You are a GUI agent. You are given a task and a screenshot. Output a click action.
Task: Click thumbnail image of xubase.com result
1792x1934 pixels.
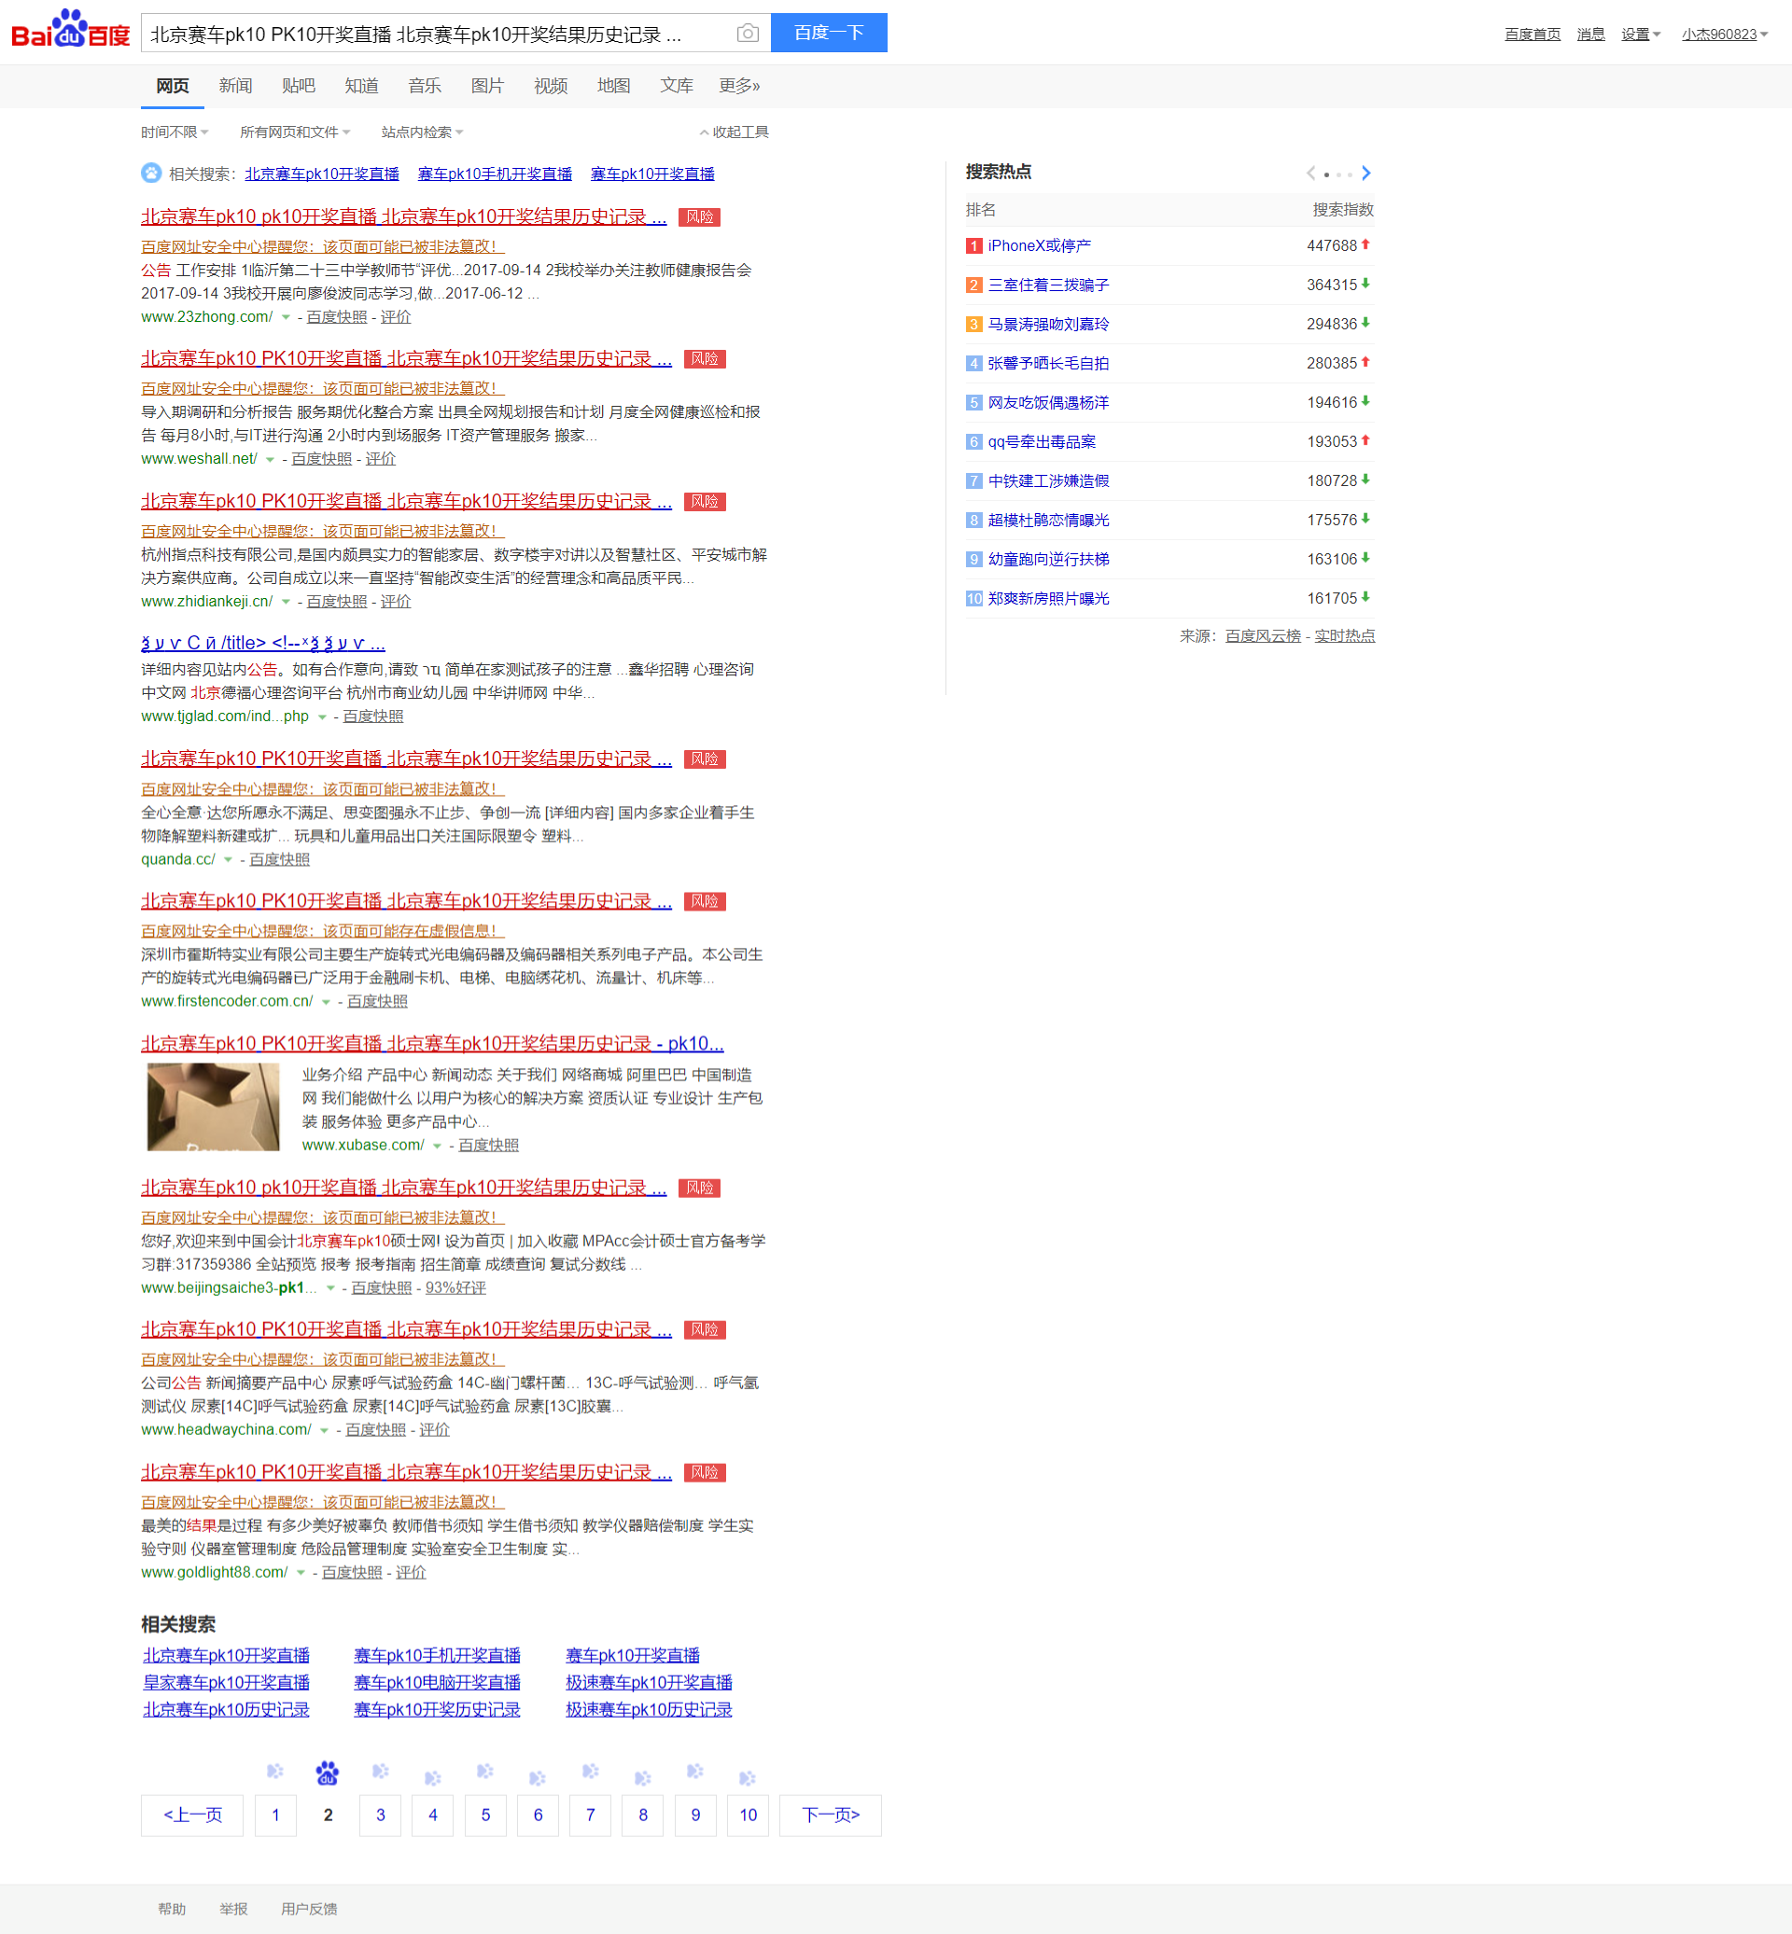coord(214,1106)
